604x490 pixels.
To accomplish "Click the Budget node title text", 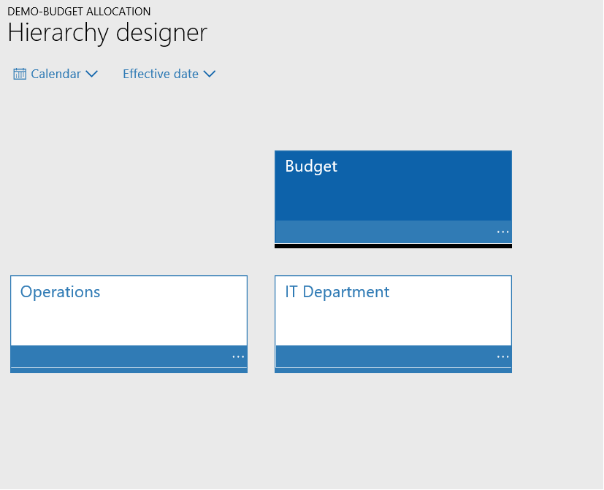I will point(311,166).
